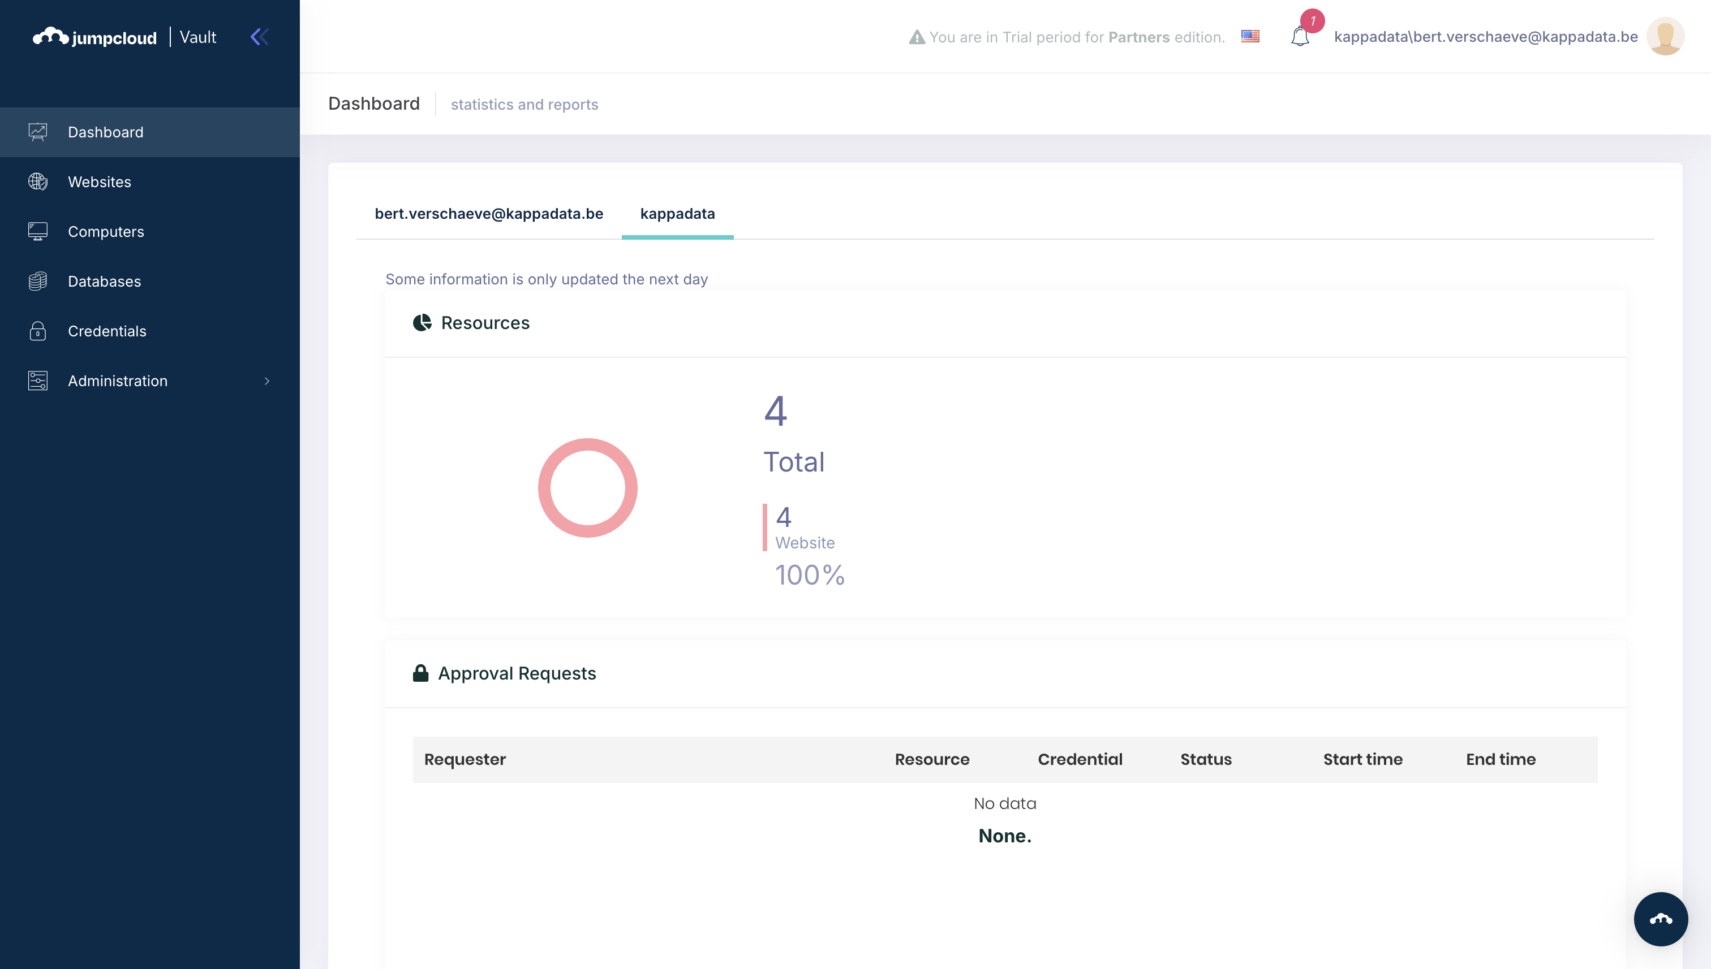1711x969 pixels.
Task: Click the US flag language icon
Action: (x=1250, y=37)
